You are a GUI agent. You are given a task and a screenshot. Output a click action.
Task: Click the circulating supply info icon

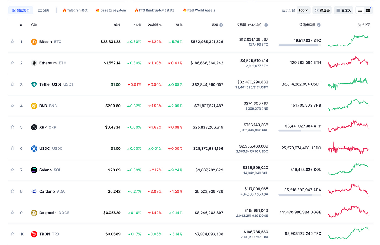319,25
